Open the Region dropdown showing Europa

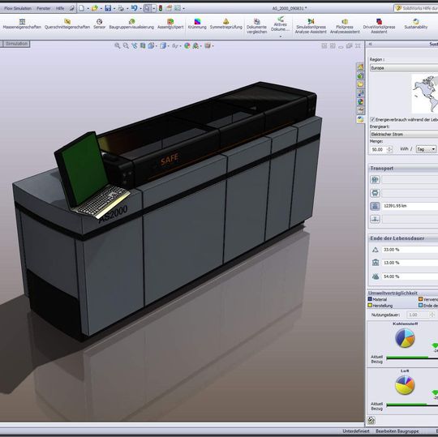pyautogui.click(x=404, y=68)
